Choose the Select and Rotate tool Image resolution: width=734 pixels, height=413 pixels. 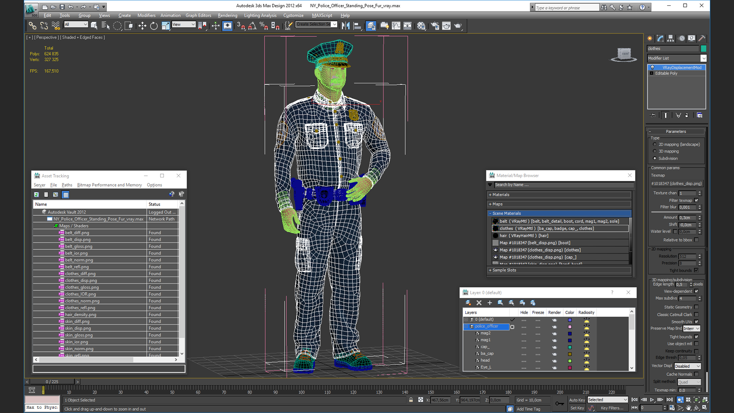154,26
